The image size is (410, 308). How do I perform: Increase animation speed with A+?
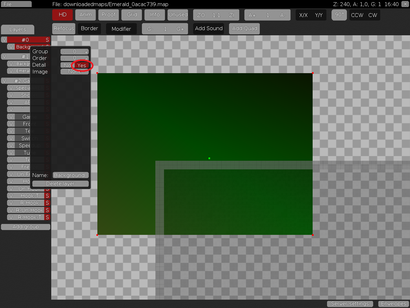[x=252, y=15]
